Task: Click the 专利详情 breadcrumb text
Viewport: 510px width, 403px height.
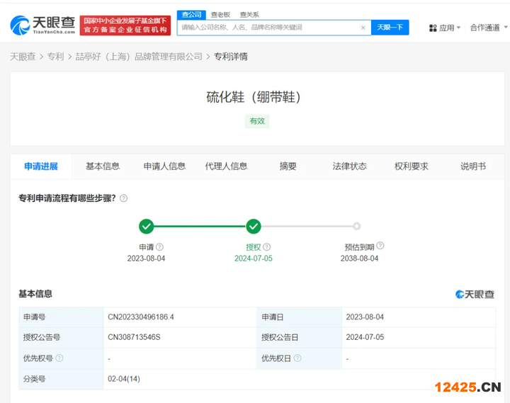Action: coord(231,57)
